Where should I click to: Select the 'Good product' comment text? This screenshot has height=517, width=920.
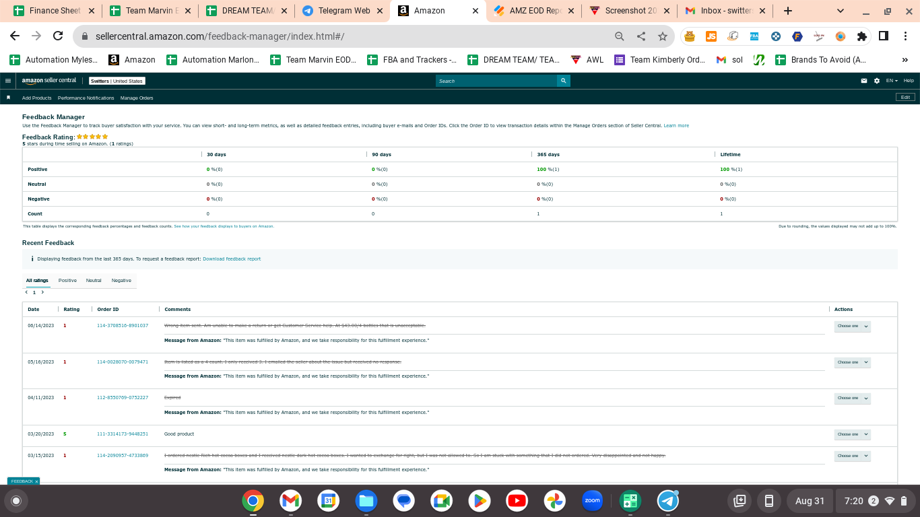(179, 434)
